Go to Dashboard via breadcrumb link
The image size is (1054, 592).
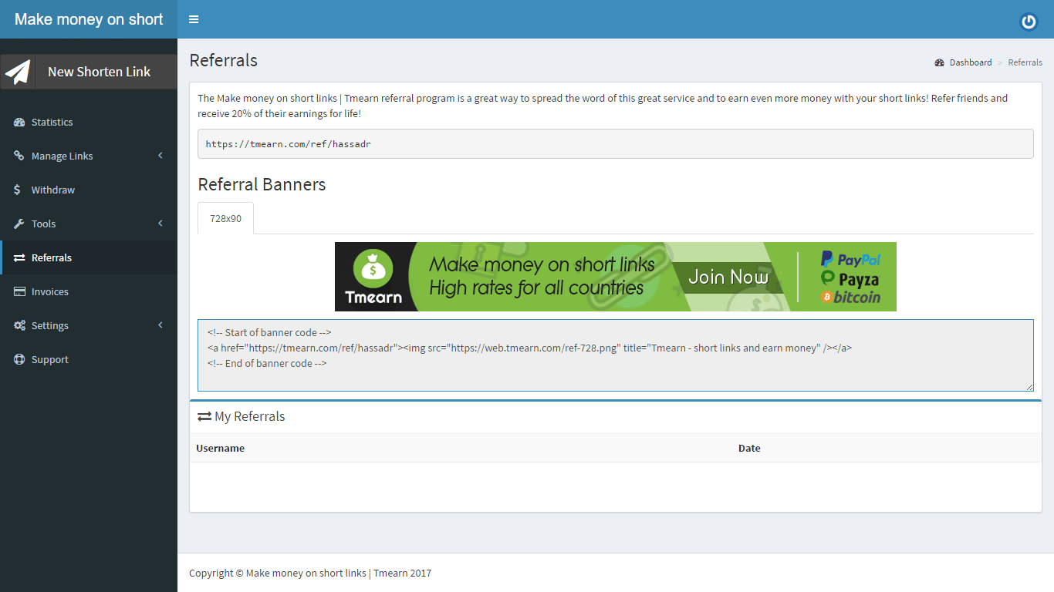point(970,62)
